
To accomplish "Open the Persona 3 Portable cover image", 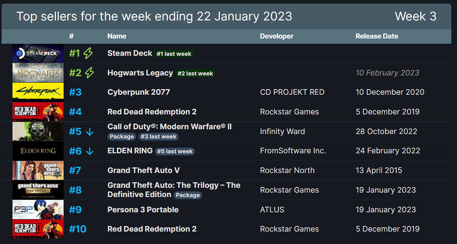I will (38, 209).
